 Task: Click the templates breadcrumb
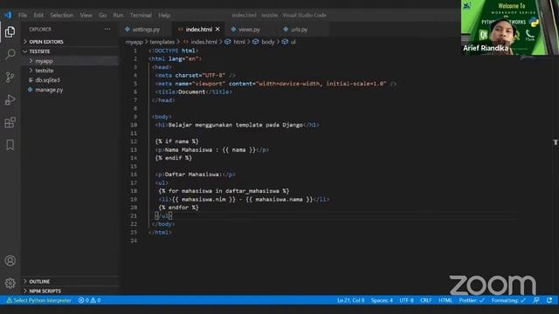[x=162, y=42]
